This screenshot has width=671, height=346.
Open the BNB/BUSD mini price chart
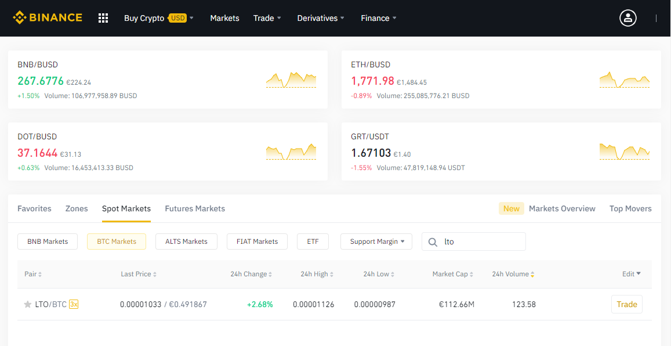tap(291, 80)
